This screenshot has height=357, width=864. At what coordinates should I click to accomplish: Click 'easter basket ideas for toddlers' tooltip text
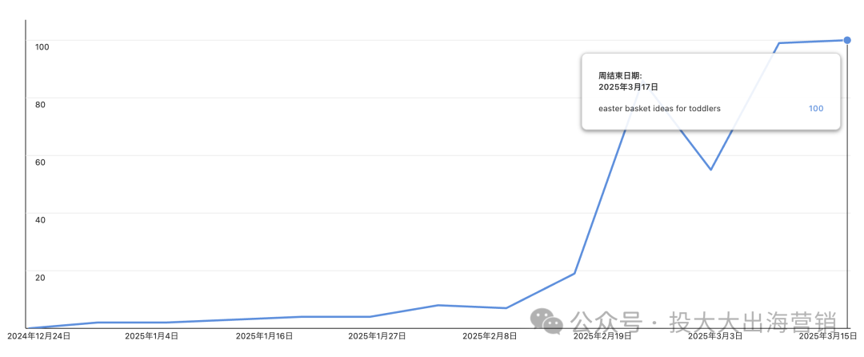point(659,109)
